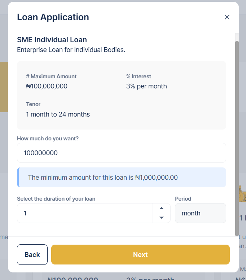Click the 1 month to 24 months text
This screenshot has height=280, width=246.
(58, 114)
